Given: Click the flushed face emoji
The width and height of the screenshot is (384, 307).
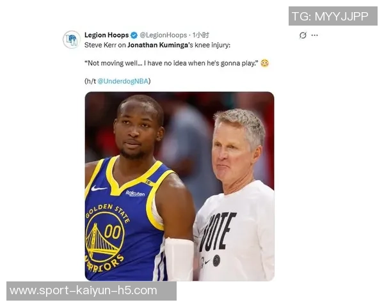Looking at the screenshot, I should click(264, 63).
